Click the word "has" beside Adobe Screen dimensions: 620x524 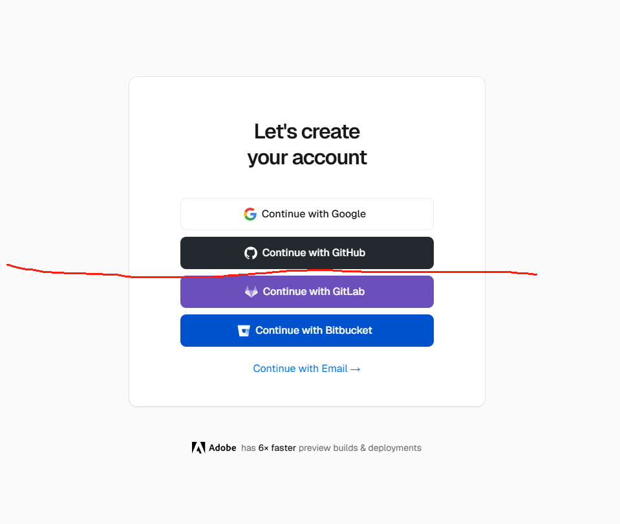248,448
